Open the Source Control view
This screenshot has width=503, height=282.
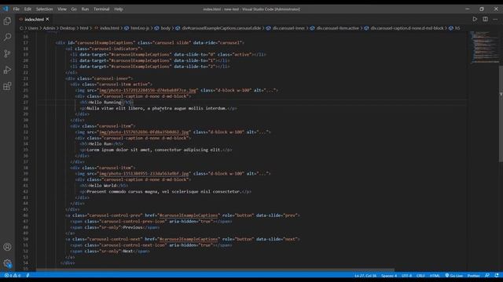(7, 54)
